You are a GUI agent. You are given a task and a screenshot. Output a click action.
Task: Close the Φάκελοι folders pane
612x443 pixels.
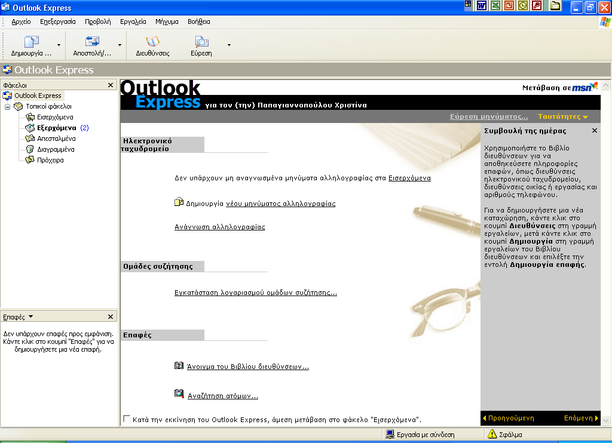pyautogui.click(x=111, y=85)
